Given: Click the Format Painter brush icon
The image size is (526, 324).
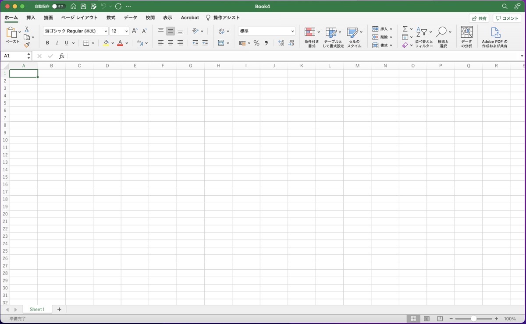Looking at the screenshot, I should click(x=27, y=45).
